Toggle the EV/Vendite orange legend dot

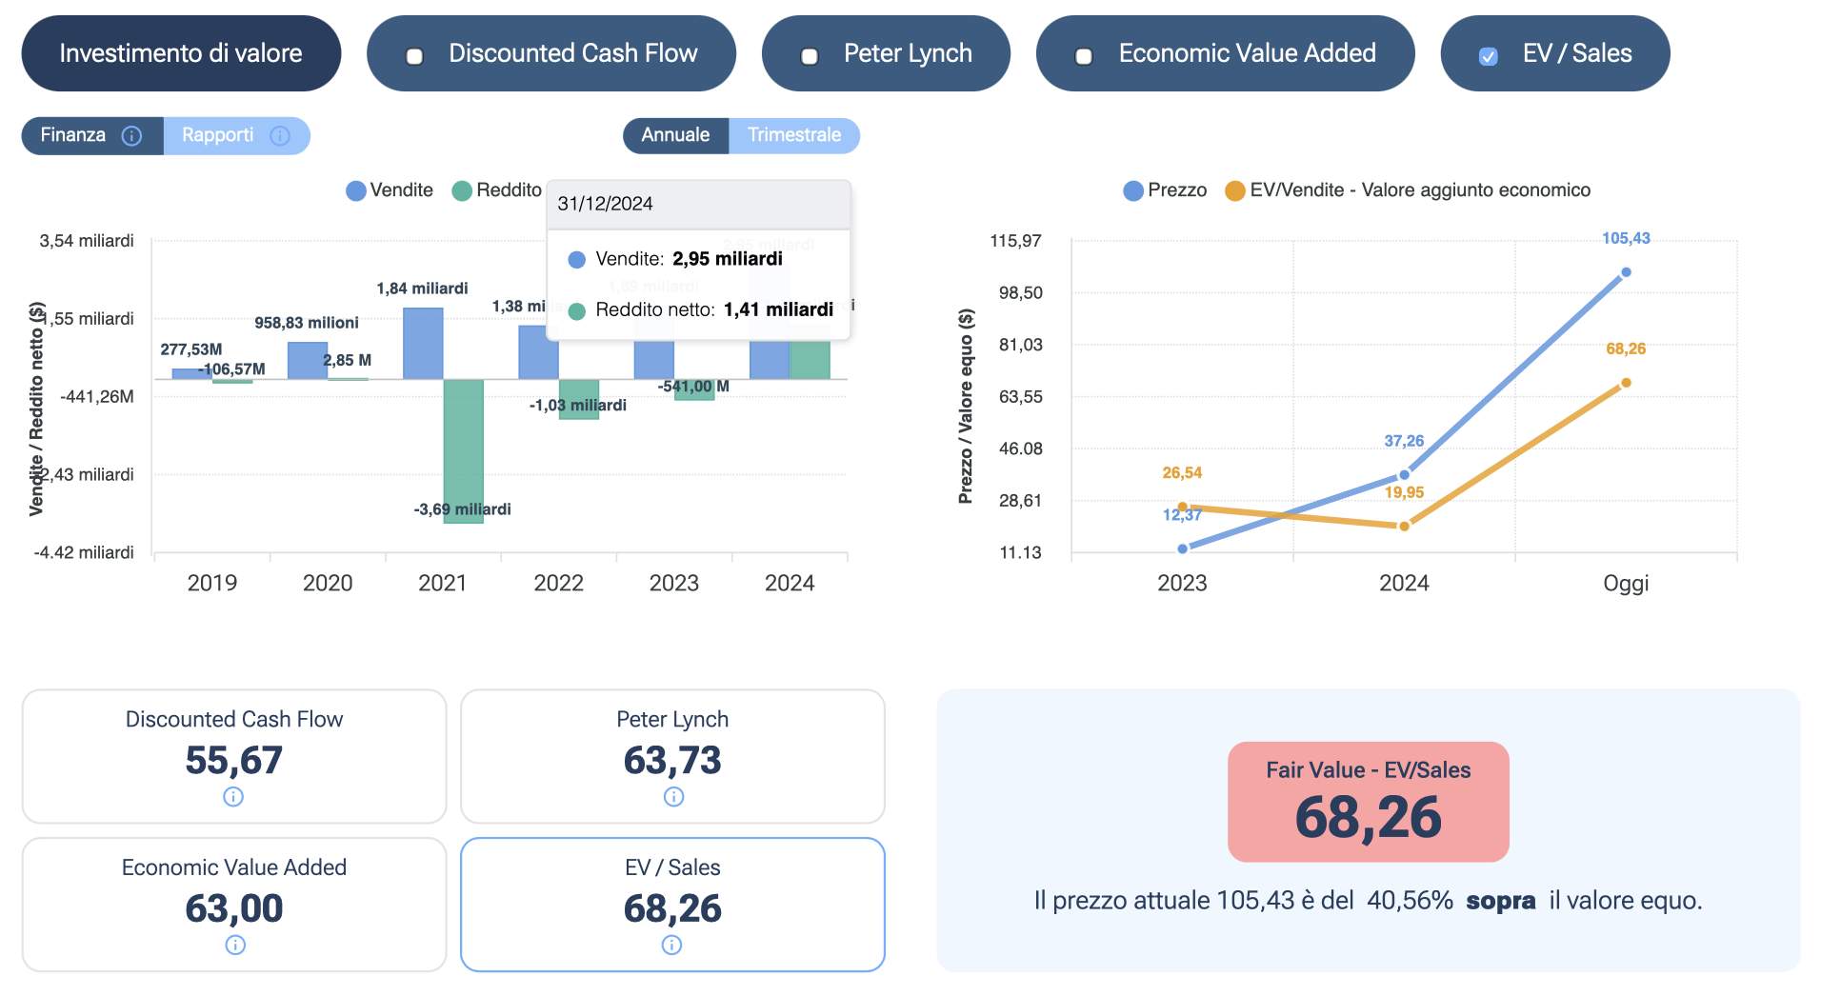tap(1235, 190)
